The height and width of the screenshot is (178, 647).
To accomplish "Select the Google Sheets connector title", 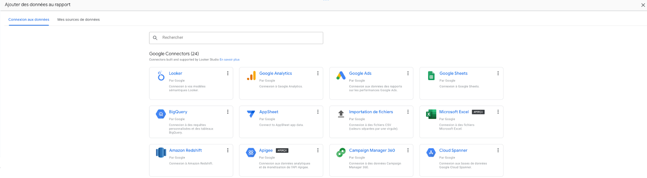I will coord(453,73).
